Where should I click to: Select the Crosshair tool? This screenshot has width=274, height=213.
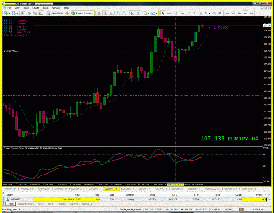coord(169,13)
